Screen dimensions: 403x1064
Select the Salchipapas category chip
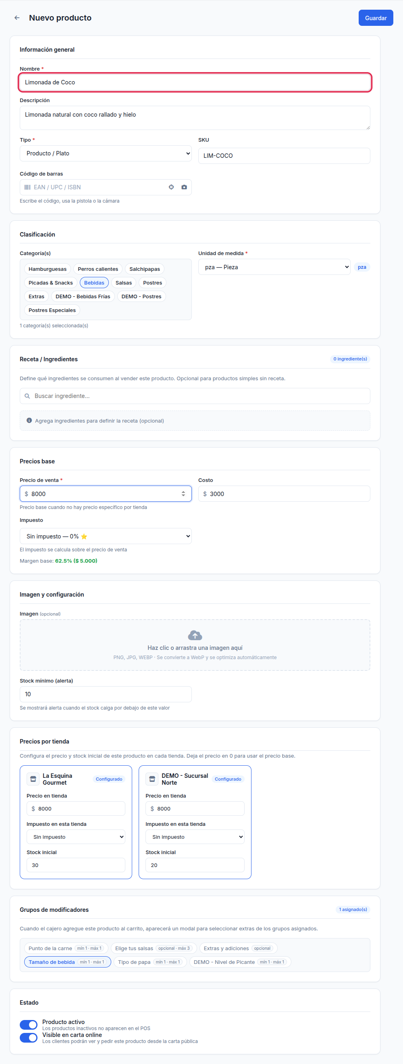tap(145, 269)
